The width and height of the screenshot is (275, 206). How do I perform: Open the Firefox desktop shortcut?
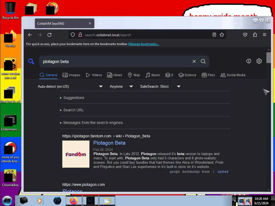click(10, 39)
